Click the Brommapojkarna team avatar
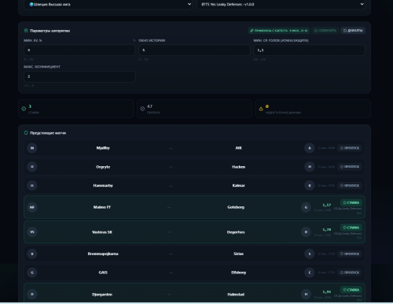The width and height of the screenshot is (393, 304). (x=32, y=254)
